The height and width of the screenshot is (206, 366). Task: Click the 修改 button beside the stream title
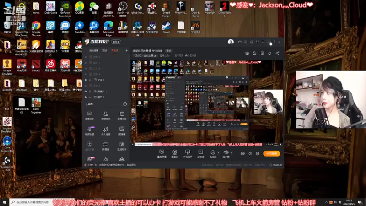tap(168, 51)
